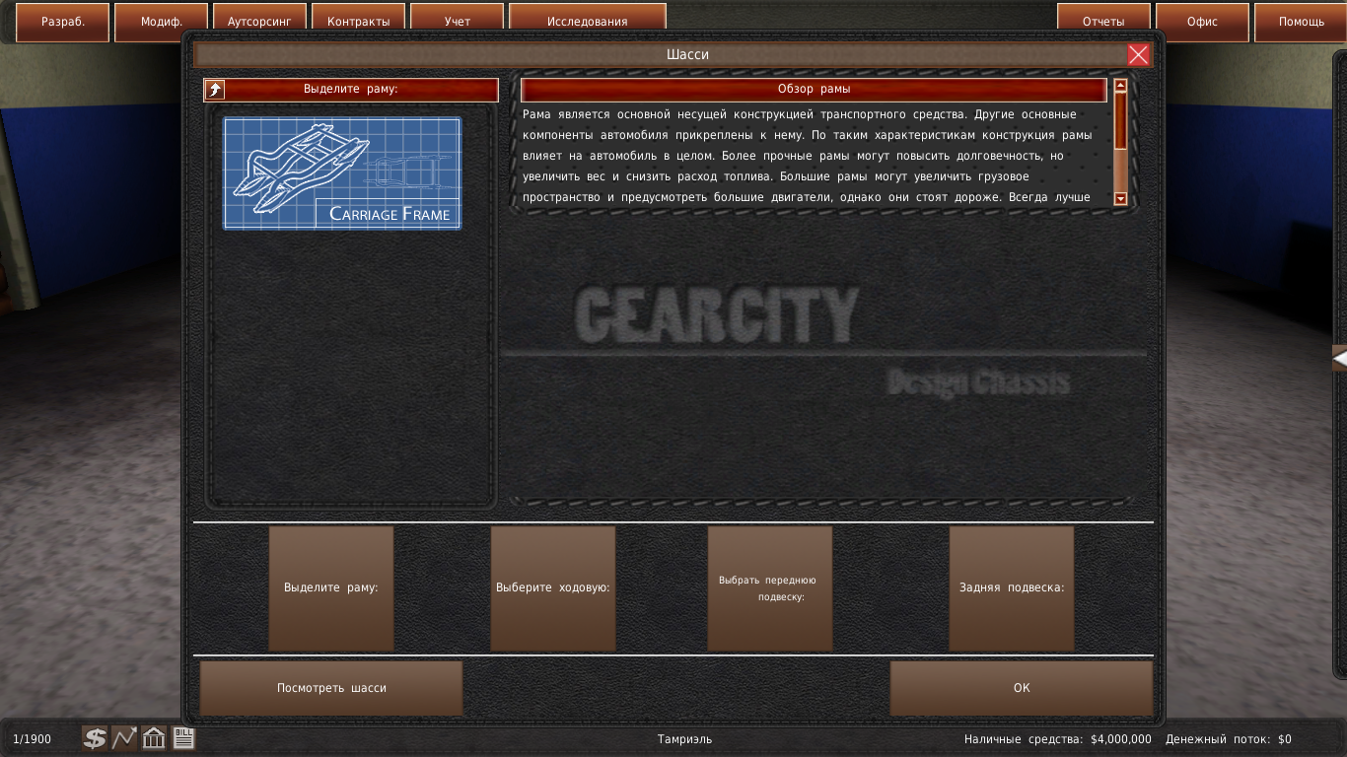The width and height of the screenshot is (1347, 757).
Task: Click the Посмотреть шасси button
Action: [x=331, y=688]
